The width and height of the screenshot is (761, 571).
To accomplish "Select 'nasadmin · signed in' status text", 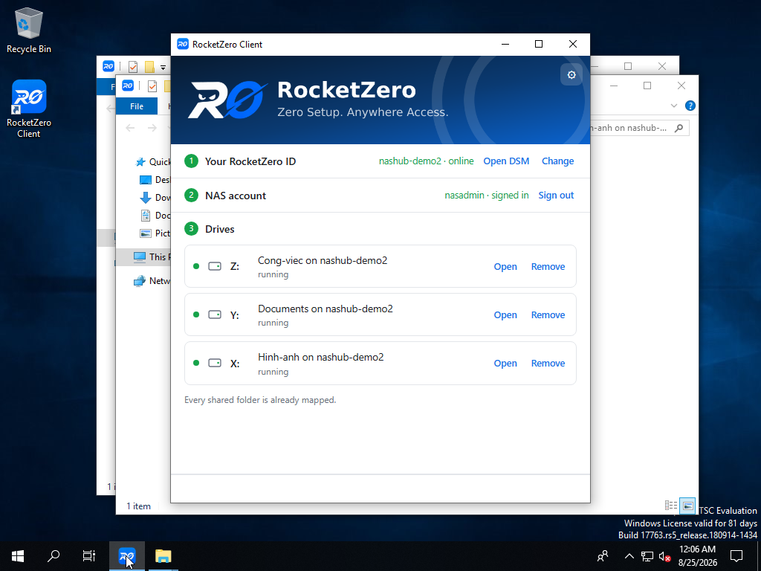I will click(x=486, y=196).
